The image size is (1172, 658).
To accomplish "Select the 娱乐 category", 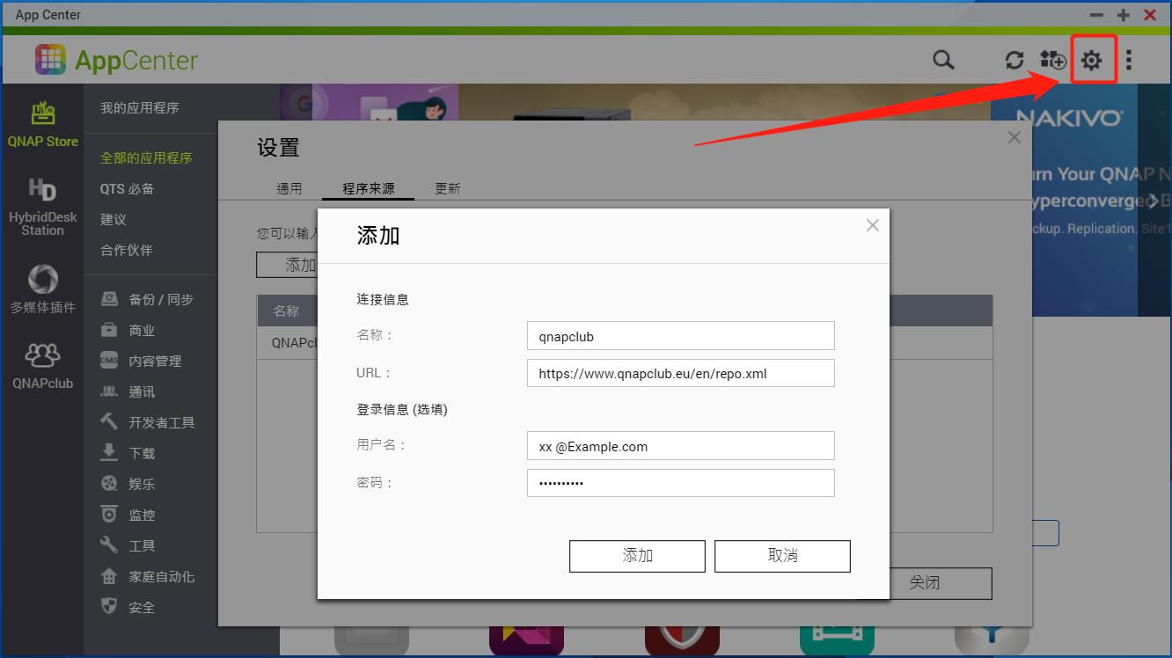I will pyautogui.click(x=140, y=483).
